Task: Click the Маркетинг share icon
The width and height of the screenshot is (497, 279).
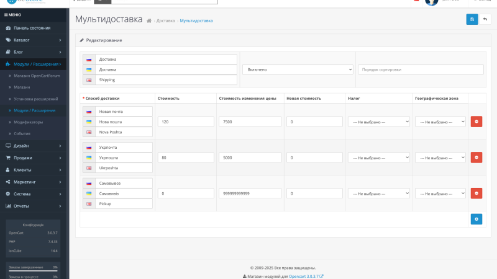Action: tap(8, 182)
